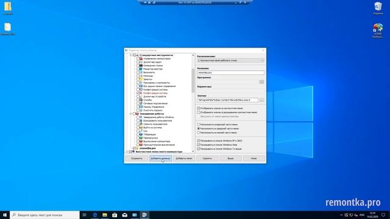Click the Панель управления row icon

(141, 107)
